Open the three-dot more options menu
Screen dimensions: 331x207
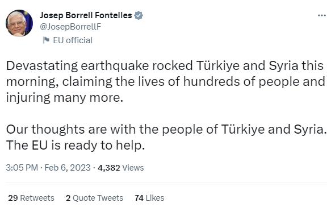pyautogui.click(x=322, y=15)
